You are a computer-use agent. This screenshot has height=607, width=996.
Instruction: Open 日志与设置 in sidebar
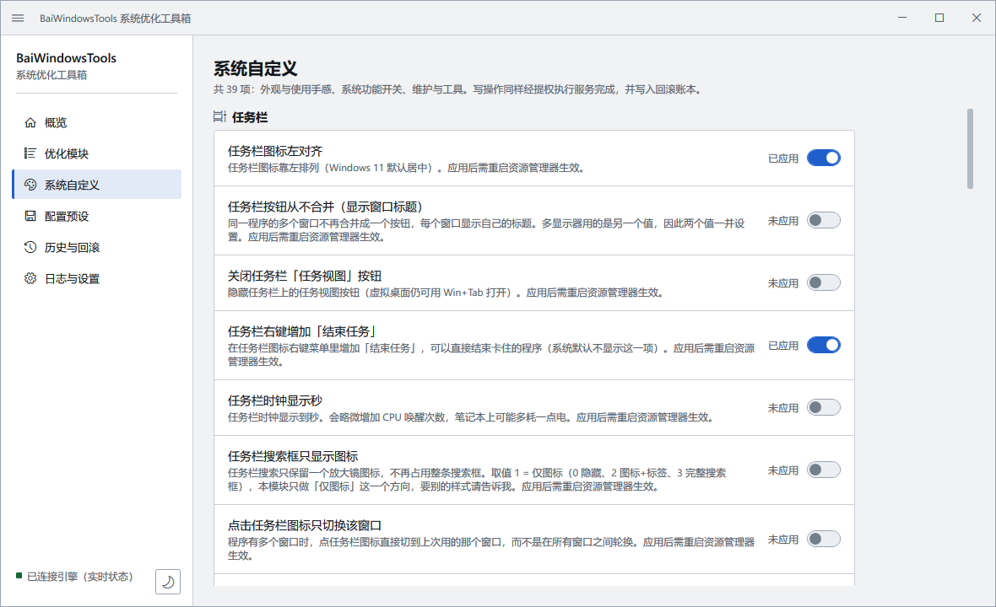[x=96, y=278]
